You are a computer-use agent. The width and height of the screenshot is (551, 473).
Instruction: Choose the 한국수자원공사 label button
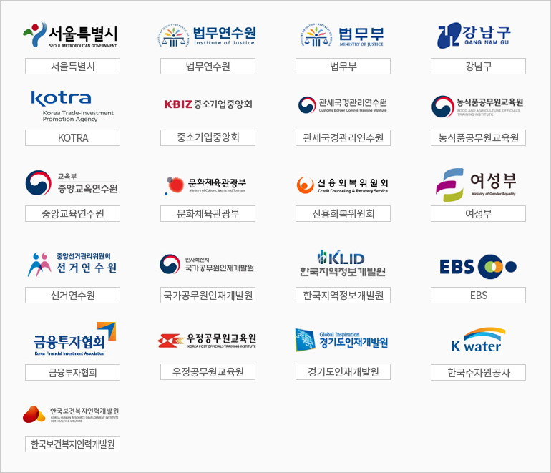click(478, 373)
